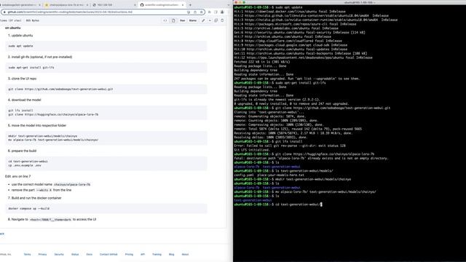Viewport: 466px width, 262px height.
Task: Open a new browser tab with plus button
Action: tap(190, 5)
